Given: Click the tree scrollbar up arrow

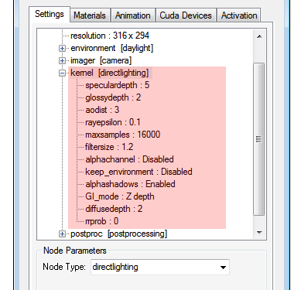Looking at the screenshot, I should pyautogui.click(x=259, y=36).
